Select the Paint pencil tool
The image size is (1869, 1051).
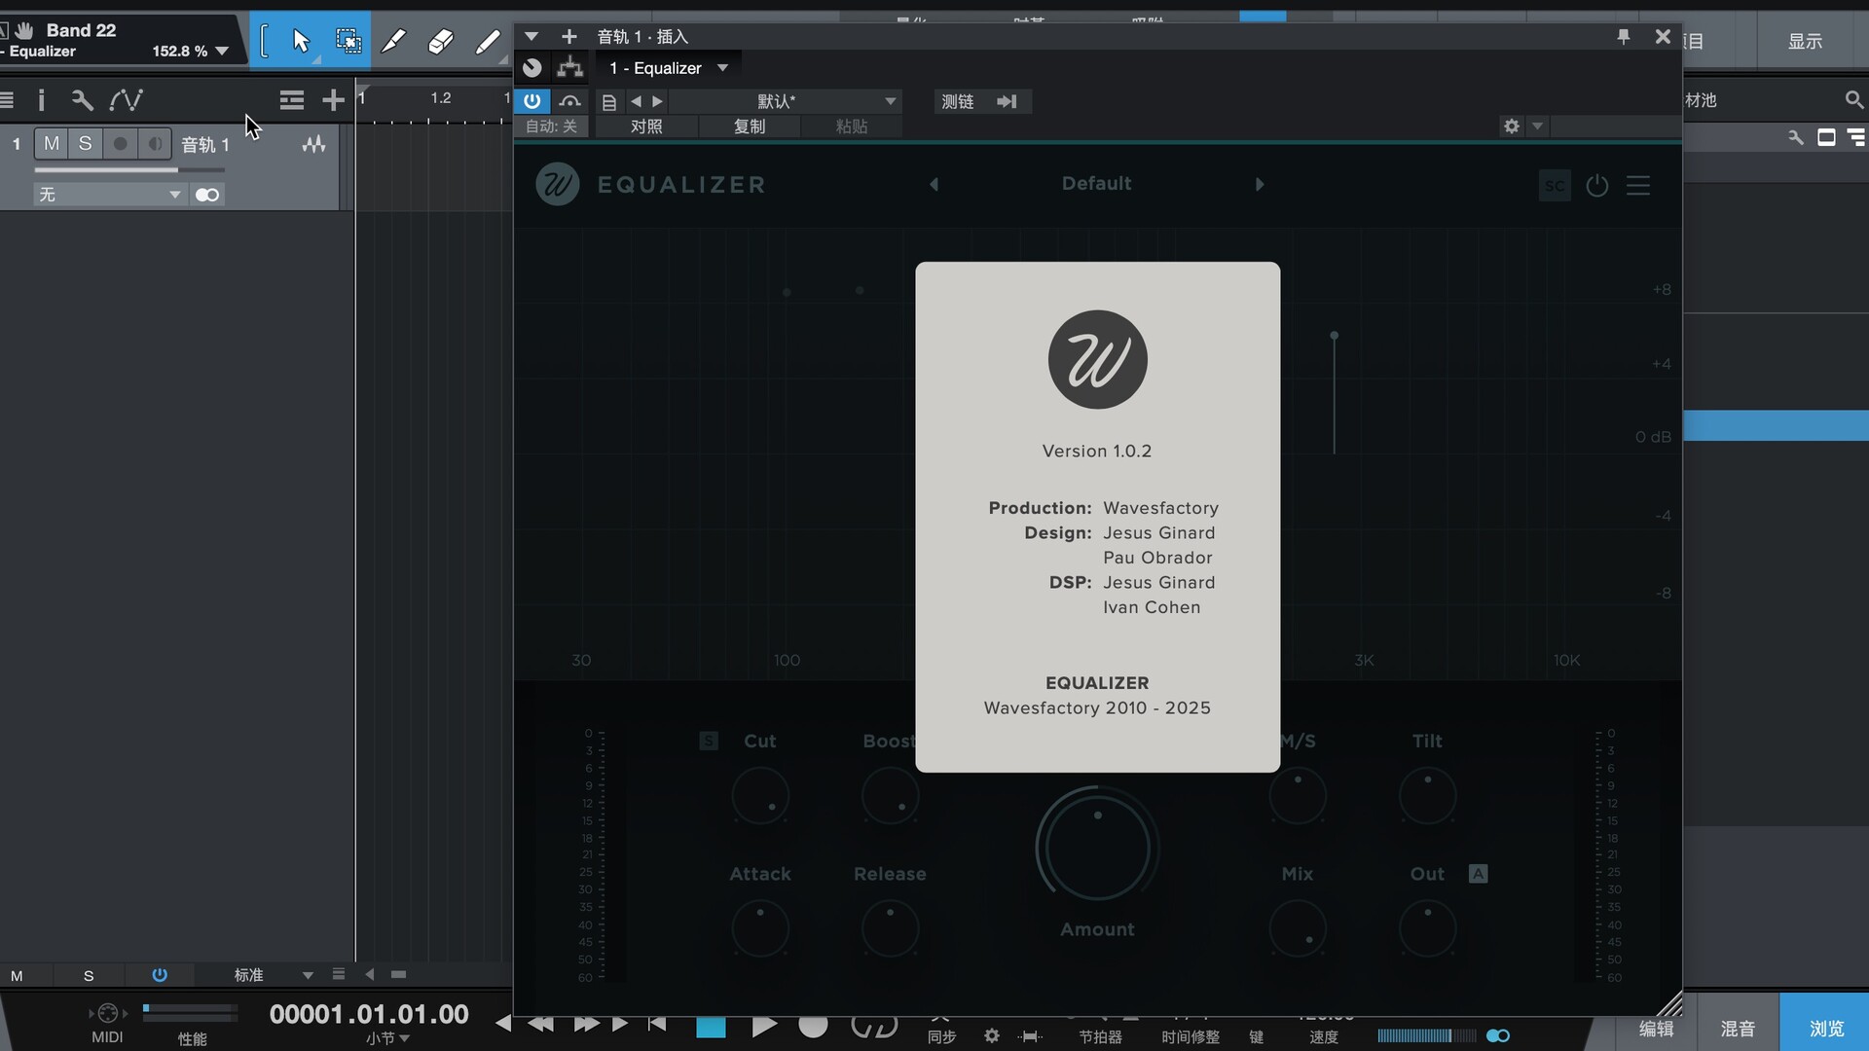488,41
